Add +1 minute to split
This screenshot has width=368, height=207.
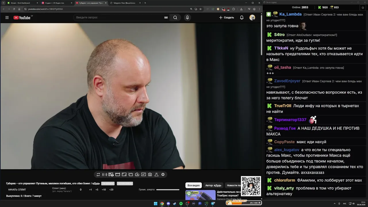91,190
